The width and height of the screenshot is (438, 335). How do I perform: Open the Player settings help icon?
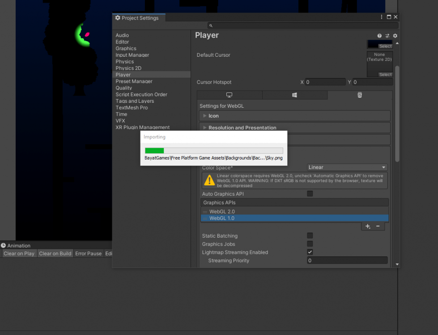tap(379, 36)
